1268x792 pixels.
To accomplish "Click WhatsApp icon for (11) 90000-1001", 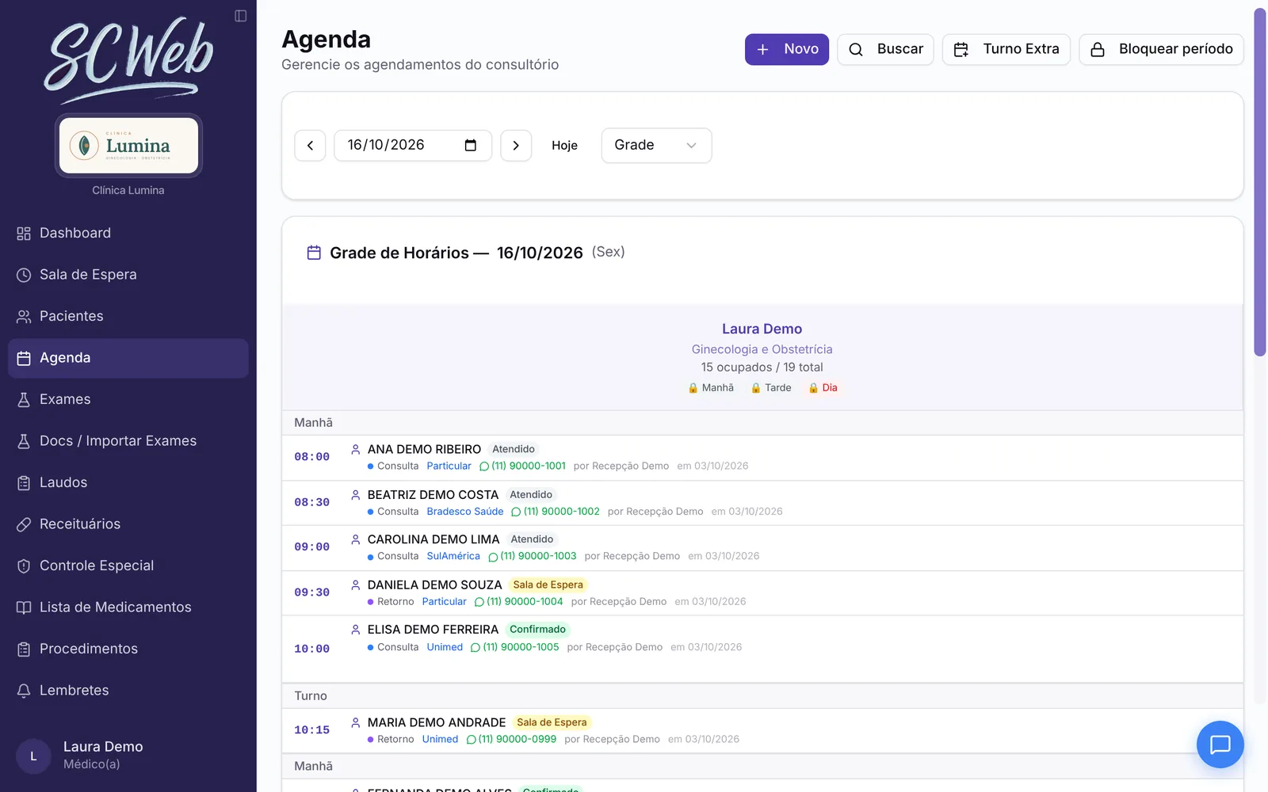I will click(x=484, y=466).
